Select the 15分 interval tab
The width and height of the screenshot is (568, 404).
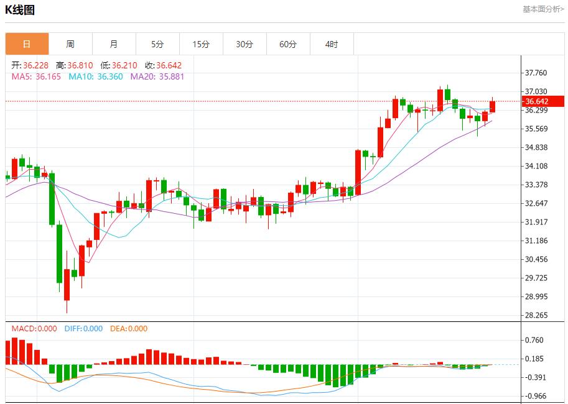[201, 44]
